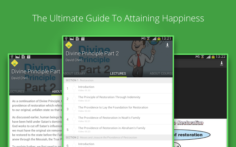Open Restoration in Abraham's Family lecture
This screenshot has height=147, width=236.
click(x=118, y=129)
